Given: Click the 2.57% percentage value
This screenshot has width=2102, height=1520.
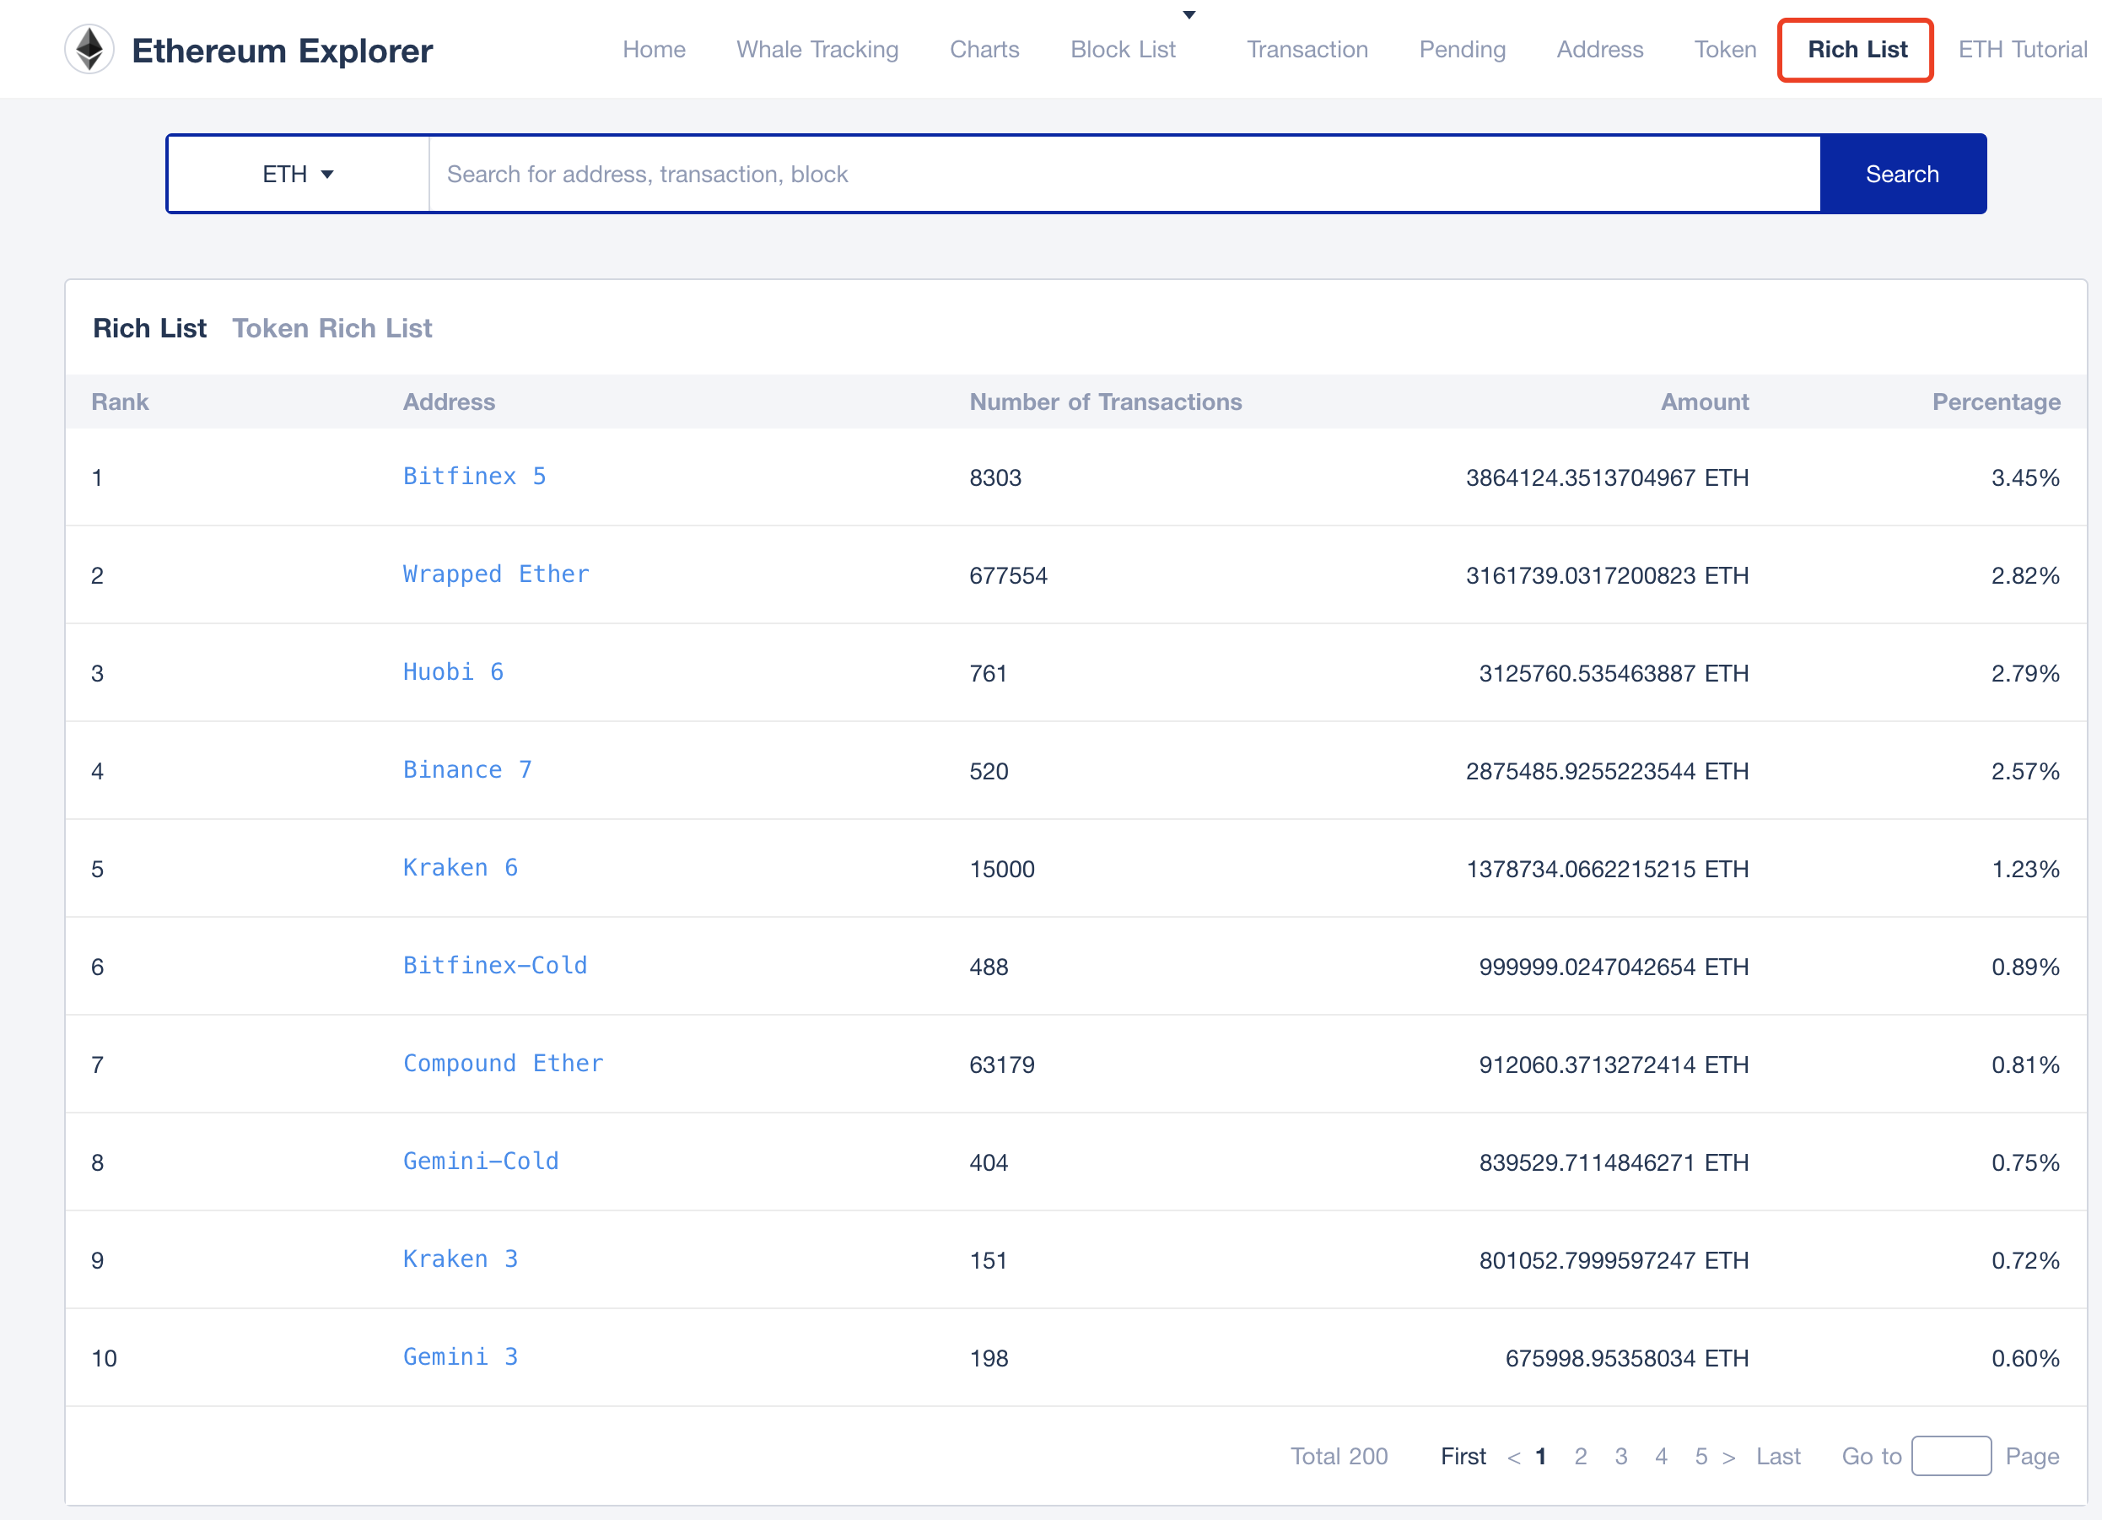Looking at the screenshot, I should pos(2025,771).
